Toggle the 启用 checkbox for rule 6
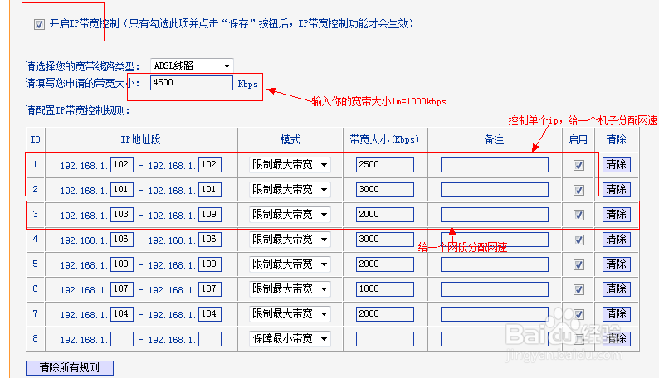 578,289
